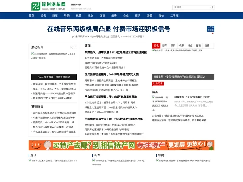Open the 保养 nav menu item
Viewport: 243px width, 182px height.
tap(79, 16)
